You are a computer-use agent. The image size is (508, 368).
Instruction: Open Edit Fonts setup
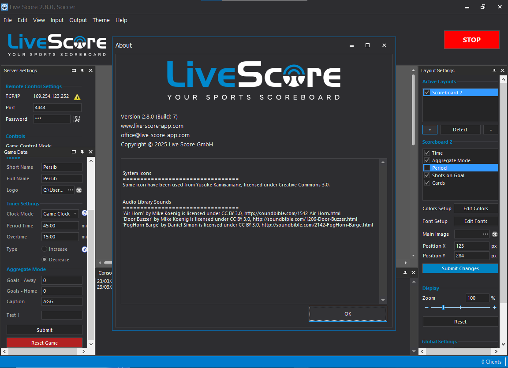tap(476, 221)
